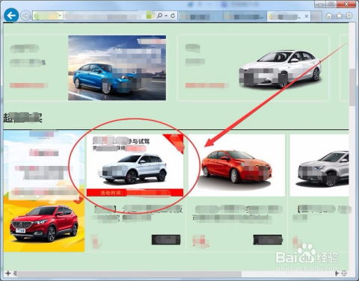
Task: Expand the search options dropdown arrow
Action: (x=166, y=16)
